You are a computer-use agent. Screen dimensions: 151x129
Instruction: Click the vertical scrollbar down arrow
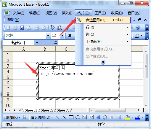click(x=146, y=106)
